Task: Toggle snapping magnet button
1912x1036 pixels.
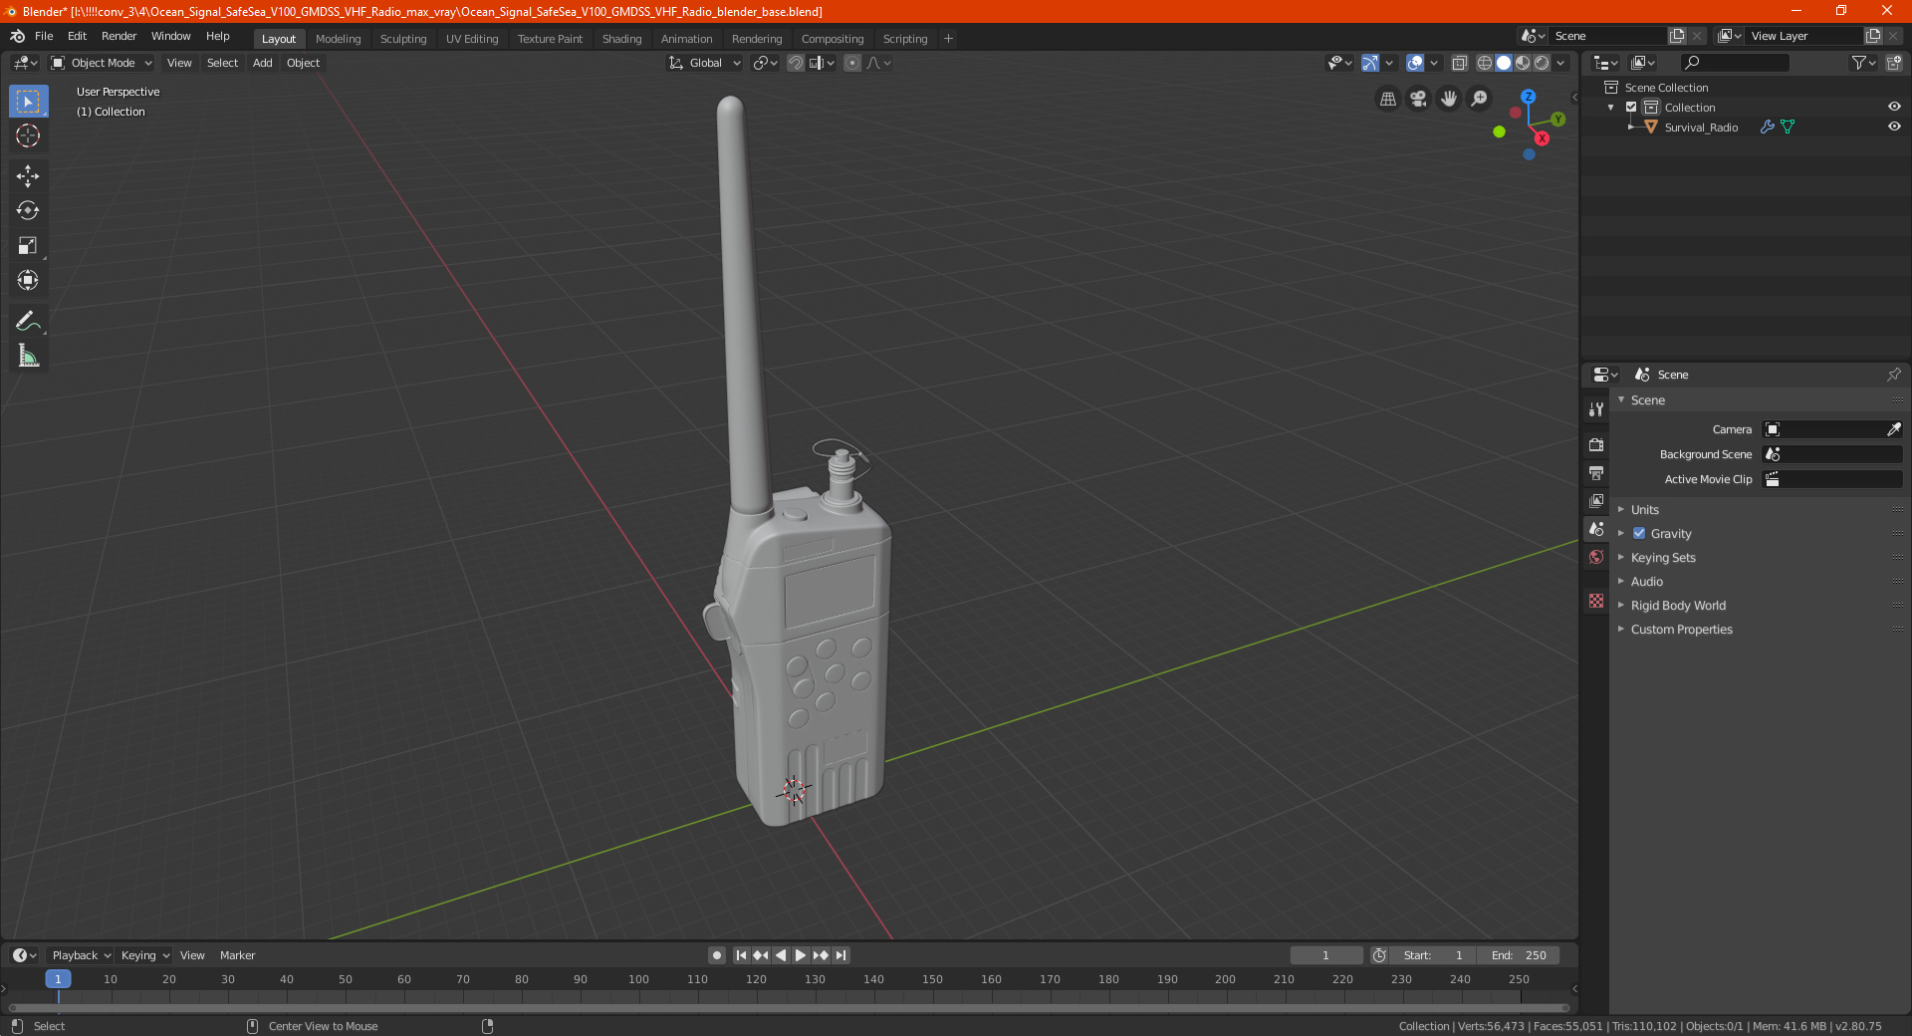Action: coord(796,63)
